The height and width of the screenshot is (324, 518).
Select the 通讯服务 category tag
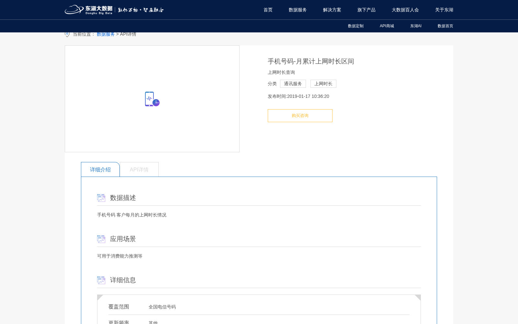pyautogui.click(x=293, y=84)
